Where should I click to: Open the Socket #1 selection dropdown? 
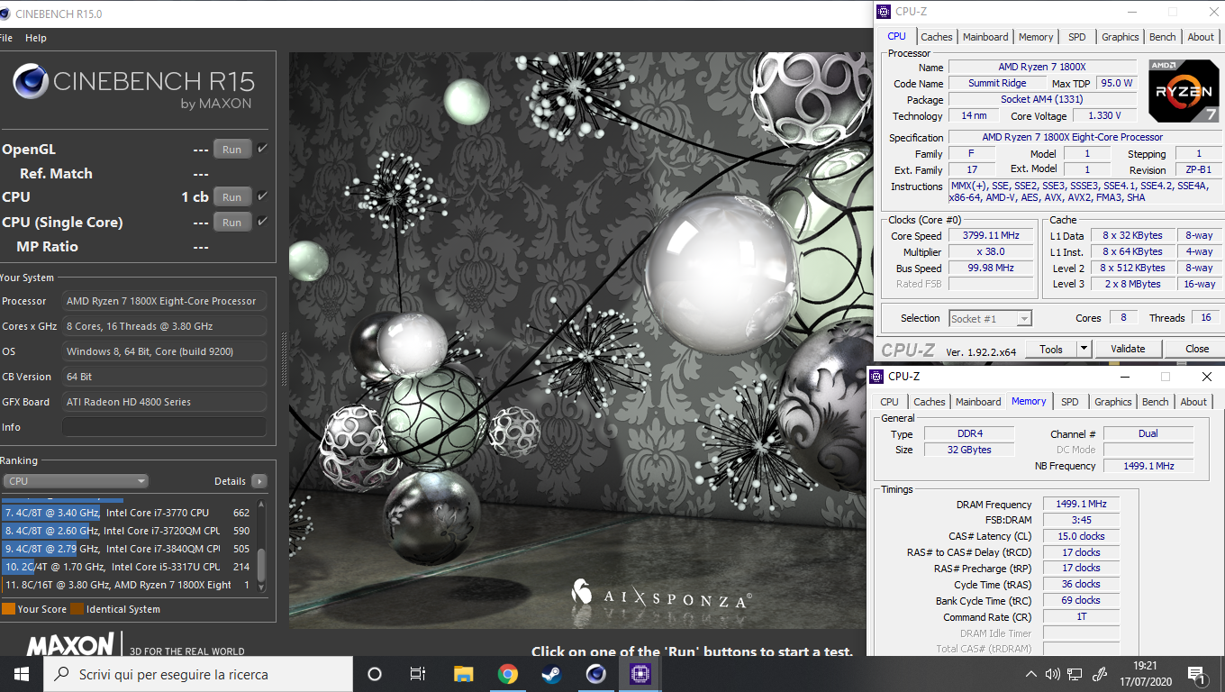[x=990, y=318]
